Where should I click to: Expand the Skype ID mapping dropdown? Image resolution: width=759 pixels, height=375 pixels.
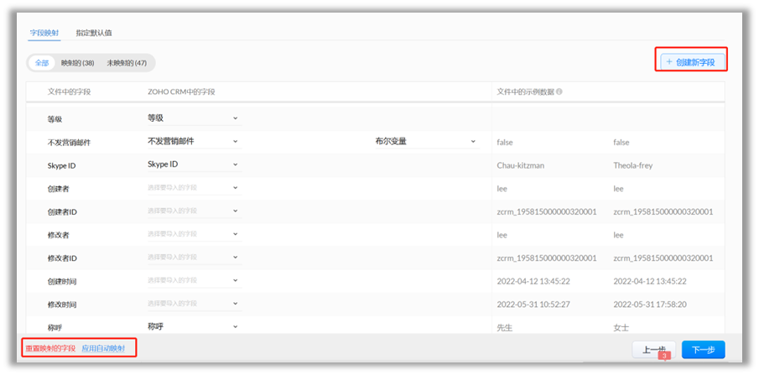(x=193, y=165)
